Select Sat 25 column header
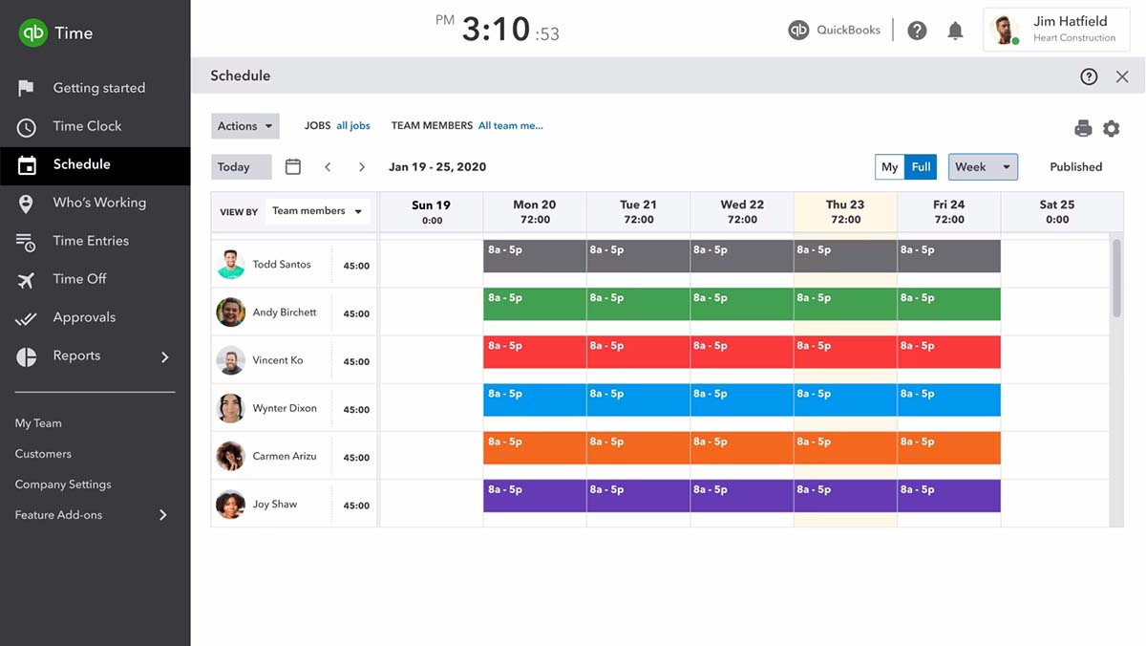 (1057, 212)
